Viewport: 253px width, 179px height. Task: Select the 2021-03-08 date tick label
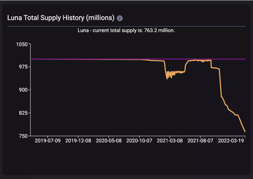pyautogui.click(x=170, y=141)
